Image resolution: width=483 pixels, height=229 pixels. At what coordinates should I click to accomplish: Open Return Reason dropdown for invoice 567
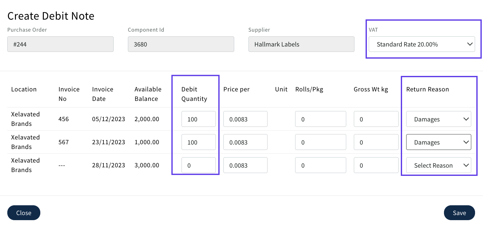click(438, 142)
